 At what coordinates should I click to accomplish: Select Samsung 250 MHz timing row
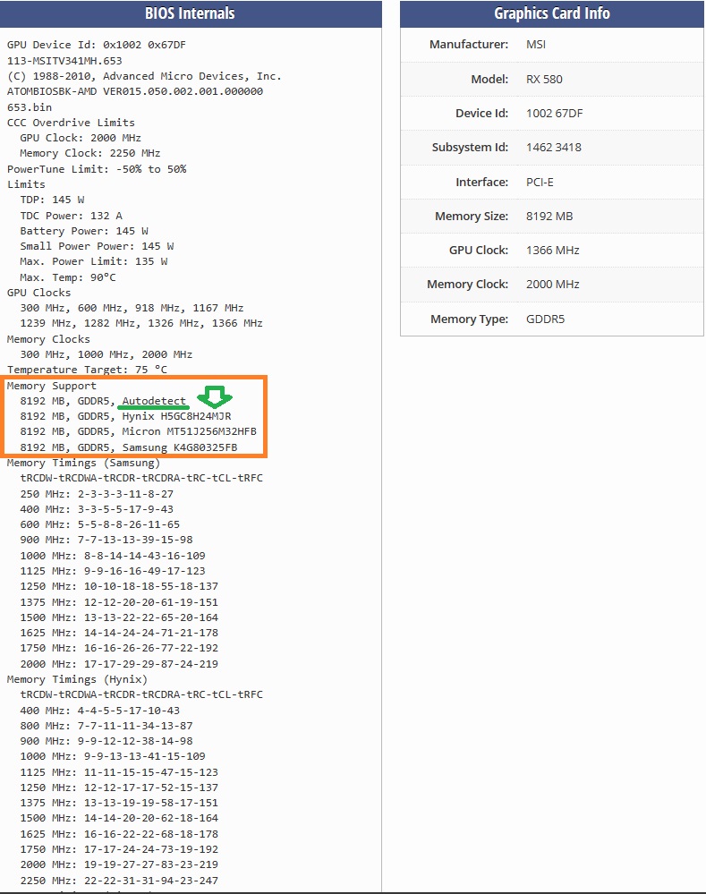pyautogui.click(x=97, y=494)
